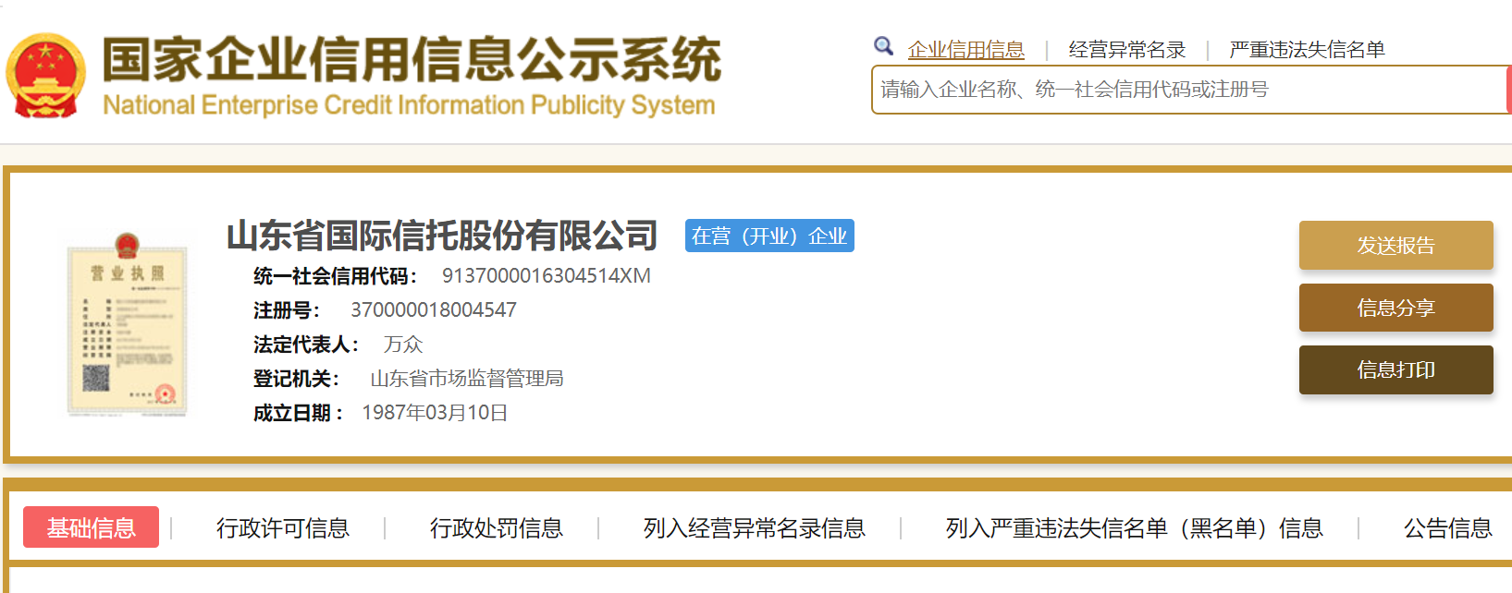Click the company name 山东省国际信托股份有限公司
The width and height of the screenshot is (1512, 593).
(x=442, y=236)
